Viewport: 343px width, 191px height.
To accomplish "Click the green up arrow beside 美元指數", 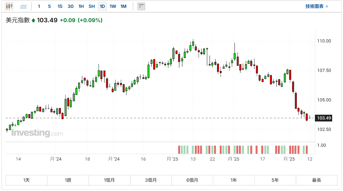I will [x=34, y=20].
